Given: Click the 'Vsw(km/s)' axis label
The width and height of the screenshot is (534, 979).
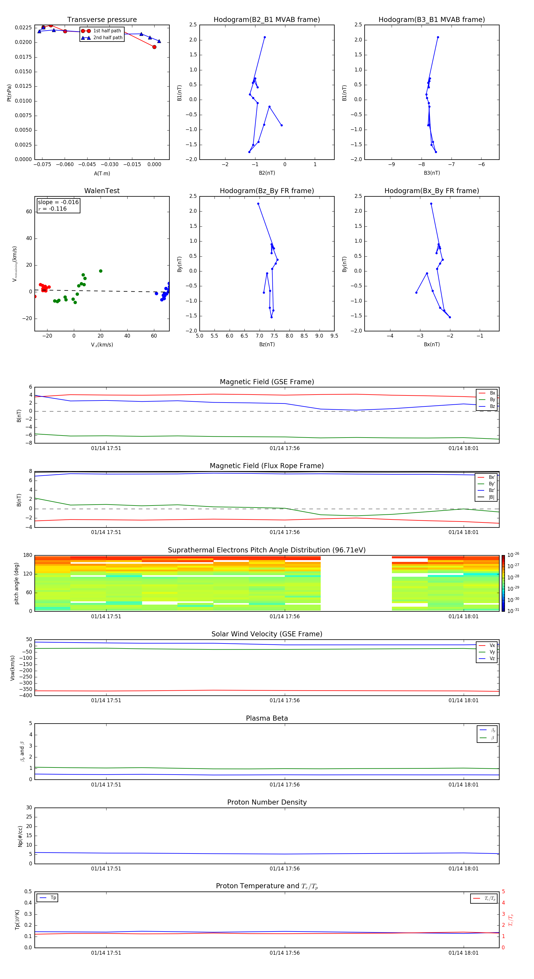Looking at the screenshot, I should 12,668.
